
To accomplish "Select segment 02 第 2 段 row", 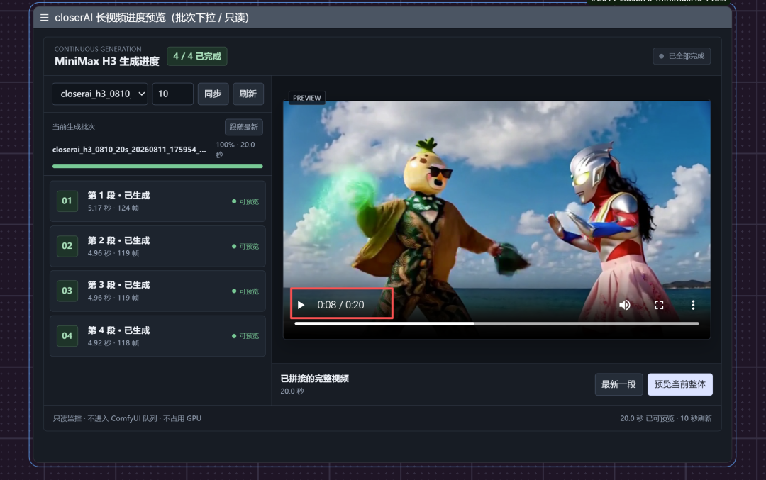I will (x=157, y=246).
